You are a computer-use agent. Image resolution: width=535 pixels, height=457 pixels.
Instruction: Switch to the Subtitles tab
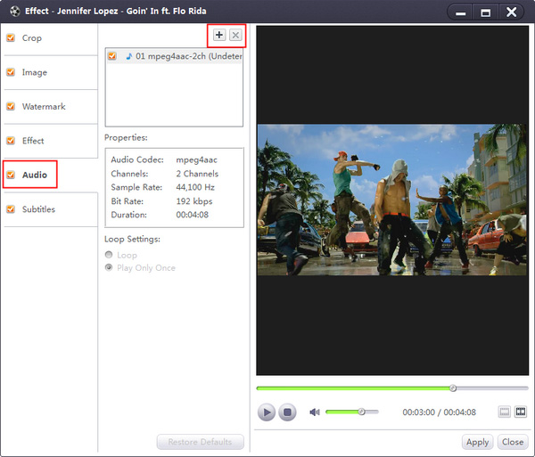tap(38, 209)
